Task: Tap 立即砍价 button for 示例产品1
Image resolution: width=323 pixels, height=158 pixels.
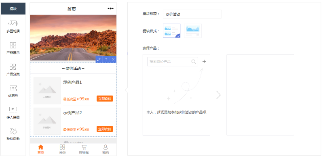Action: coord(105,99)
